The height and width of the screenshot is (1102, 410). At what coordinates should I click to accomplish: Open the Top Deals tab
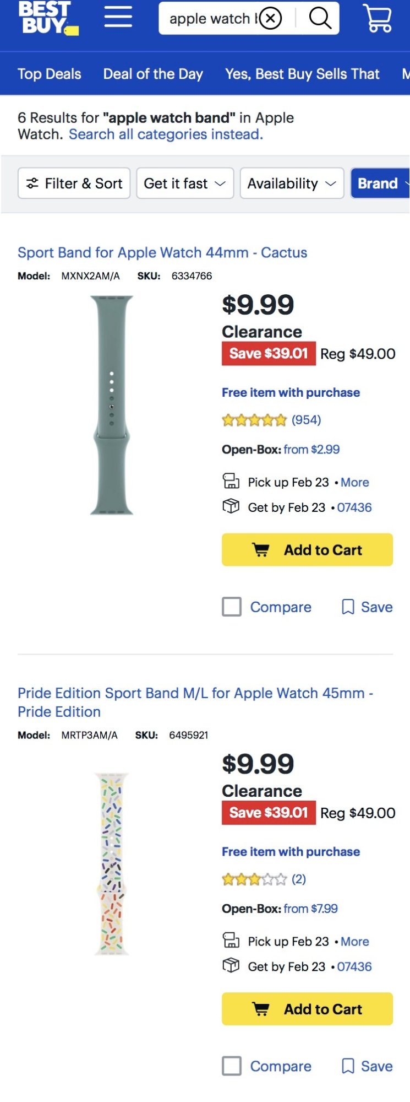coord(50,74)
